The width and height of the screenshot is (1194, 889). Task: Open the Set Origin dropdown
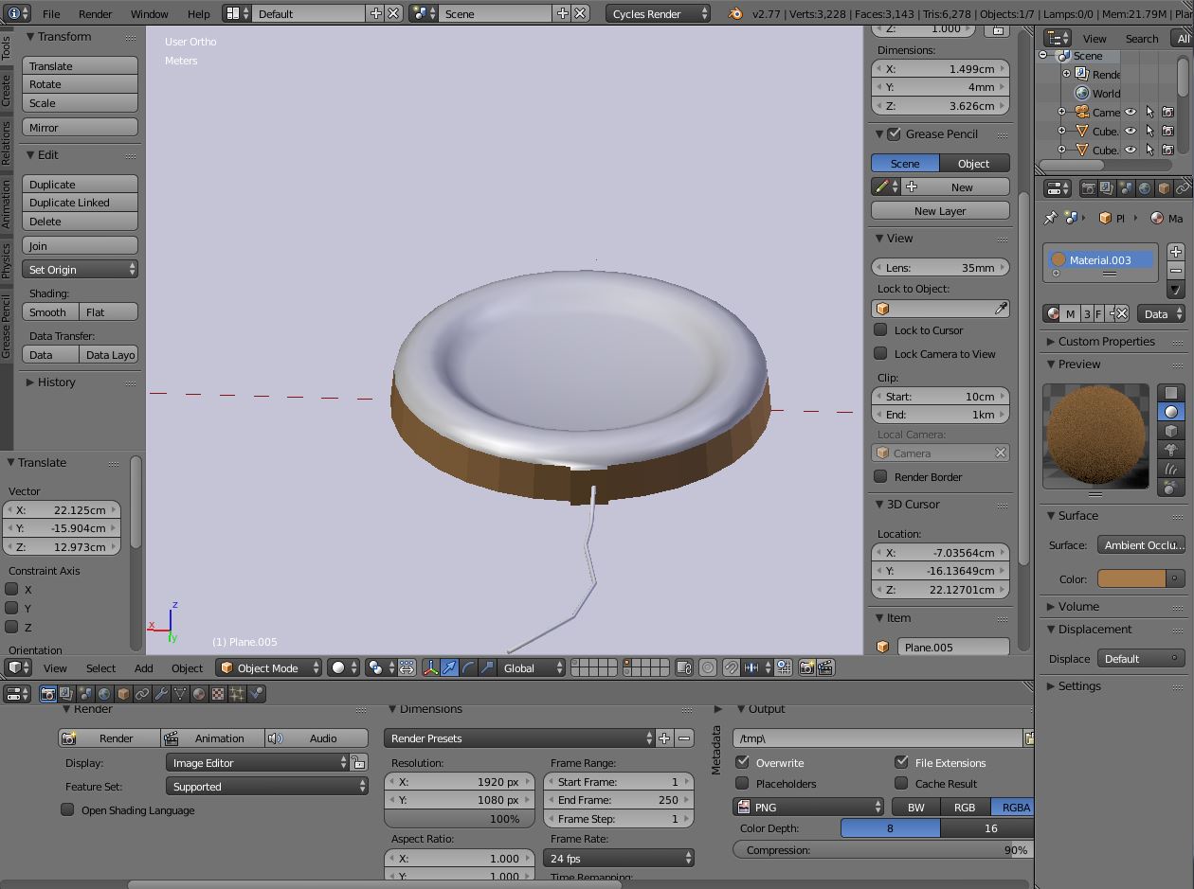coord(80,270)
